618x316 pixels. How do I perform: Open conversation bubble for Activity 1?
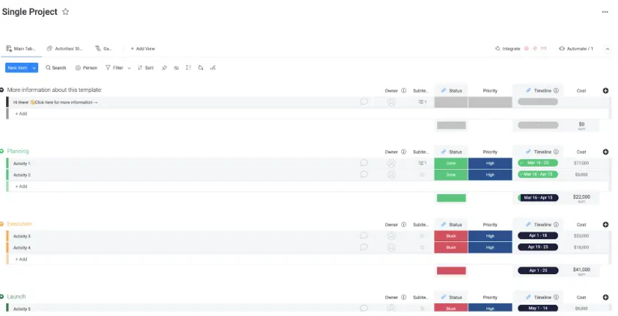(x=364, y=163)
